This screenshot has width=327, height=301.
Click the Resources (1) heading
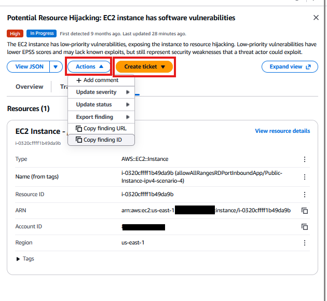(29, 108)
